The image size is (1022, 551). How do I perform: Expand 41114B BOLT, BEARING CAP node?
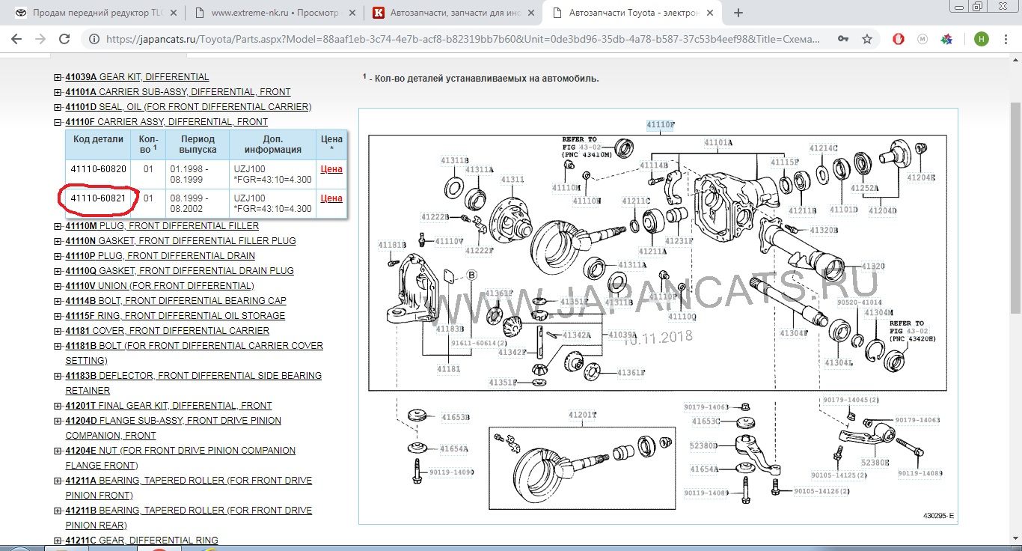[58, 301]
